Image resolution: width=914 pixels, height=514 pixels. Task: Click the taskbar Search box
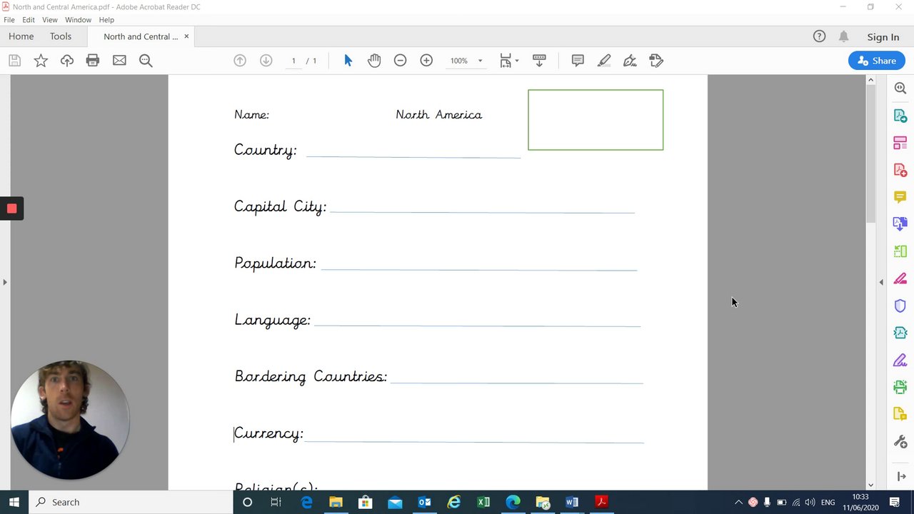point(131,502)
